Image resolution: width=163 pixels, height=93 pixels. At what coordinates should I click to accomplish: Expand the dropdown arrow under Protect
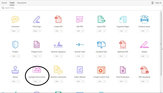point(18,56)
